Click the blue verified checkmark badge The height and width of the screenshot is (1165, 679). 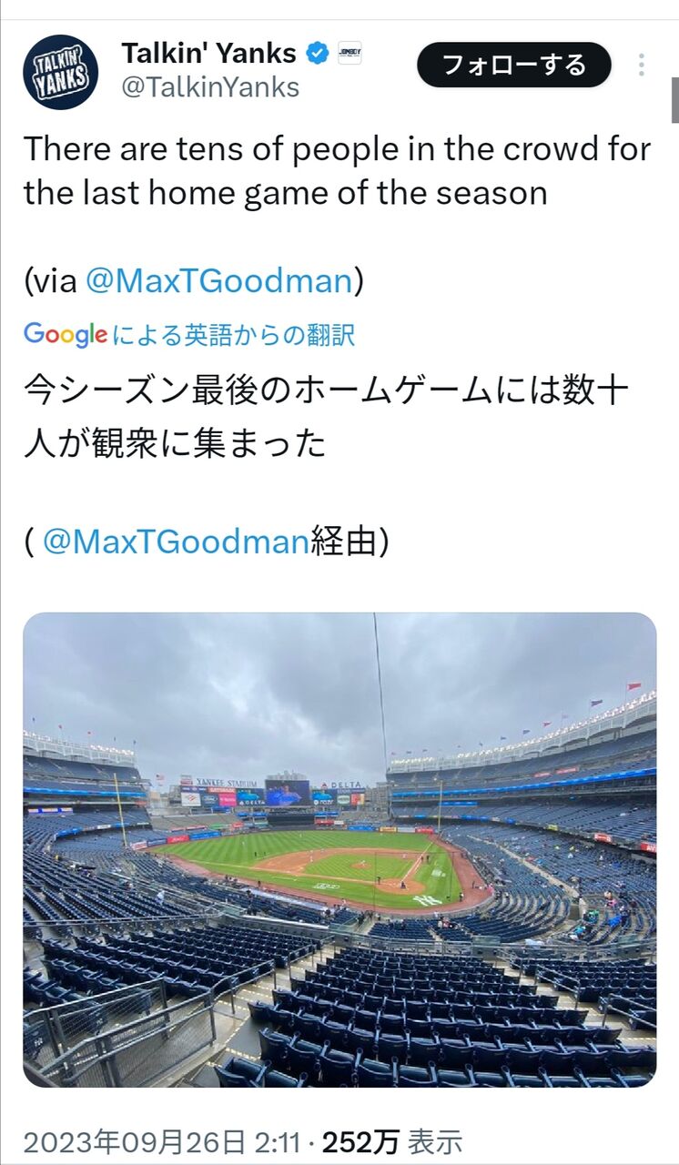317,54
